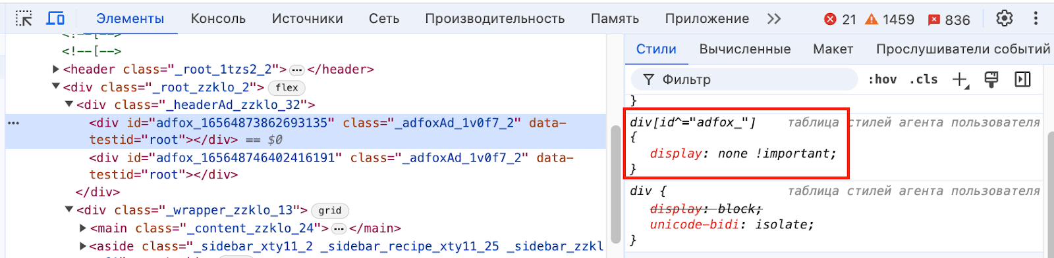Click the red error count 21
Image resolution: width=1054 pixels, height=258 pixels.
tap(841, 20)
